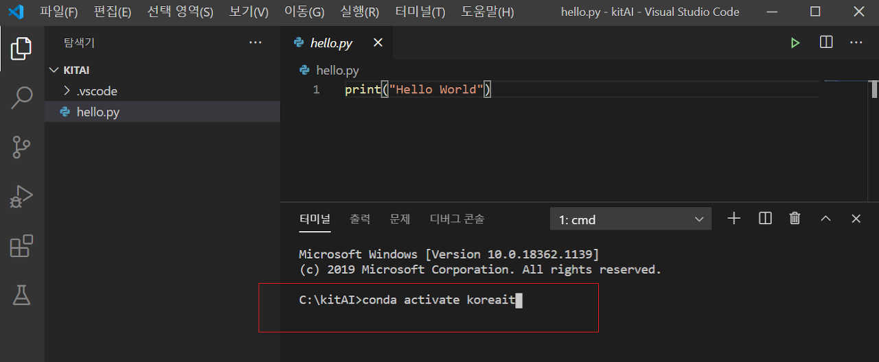Open editor More Actions ellipsis
879x362 pixels.
pyautogui.click(x=856, y=43)
